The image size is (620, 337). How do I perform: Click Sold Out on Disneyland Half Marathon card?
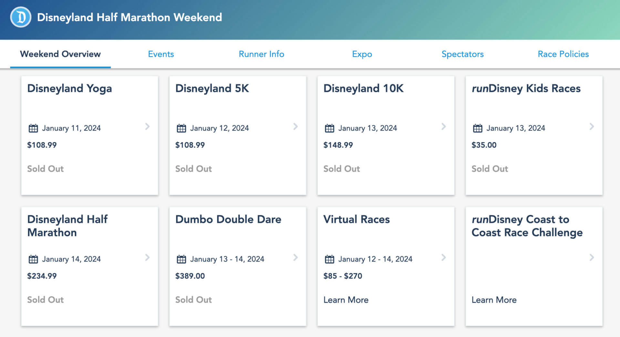tap(45, 300)
